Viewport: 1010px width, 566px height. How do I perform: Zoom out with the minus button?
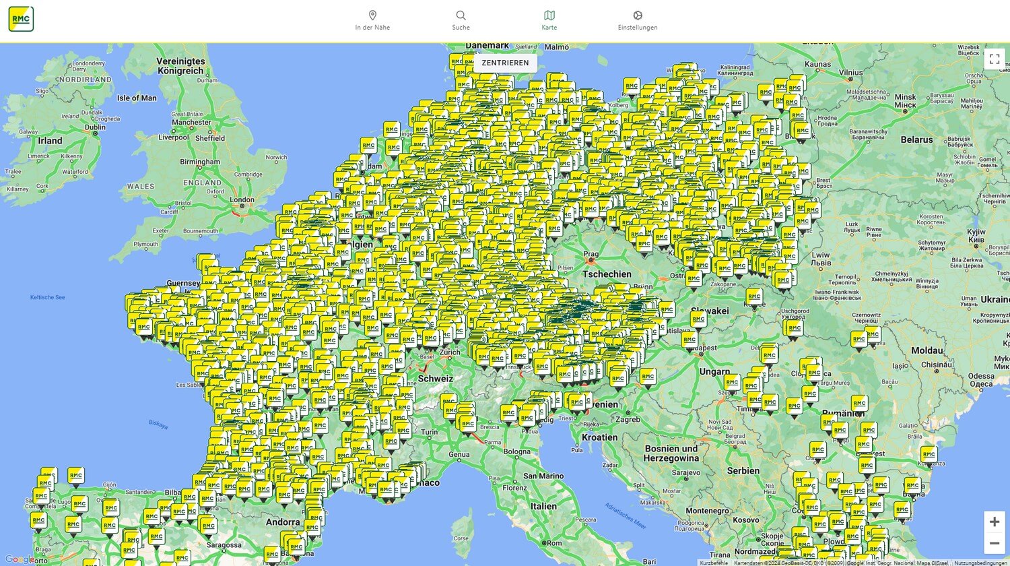994,543
